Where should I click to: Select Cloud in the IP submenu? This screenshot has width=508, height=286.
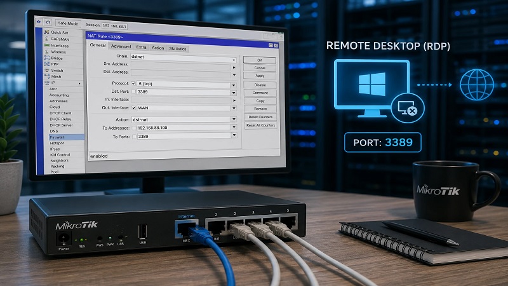click(55, 107)
